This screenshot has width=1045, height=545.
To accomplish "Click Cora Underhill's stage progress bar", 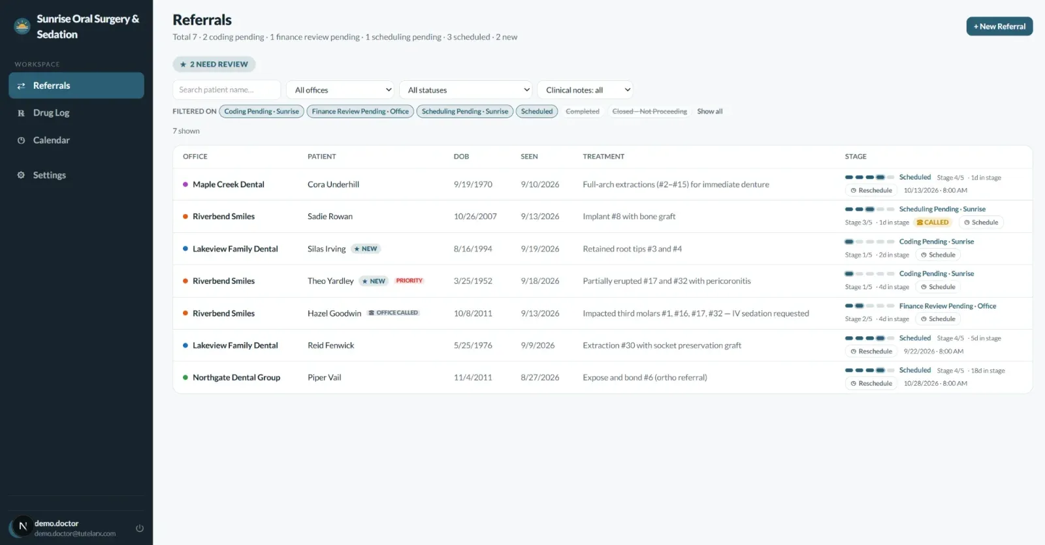I will (x=869, y=177).
